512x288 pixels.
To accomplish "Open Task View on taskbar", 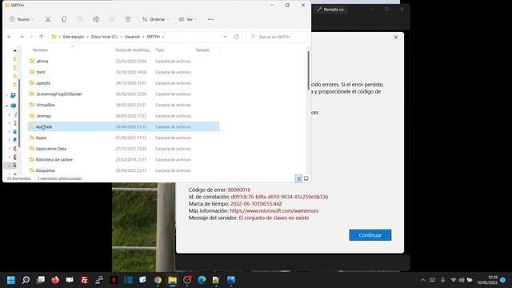I will pos(41,280).
